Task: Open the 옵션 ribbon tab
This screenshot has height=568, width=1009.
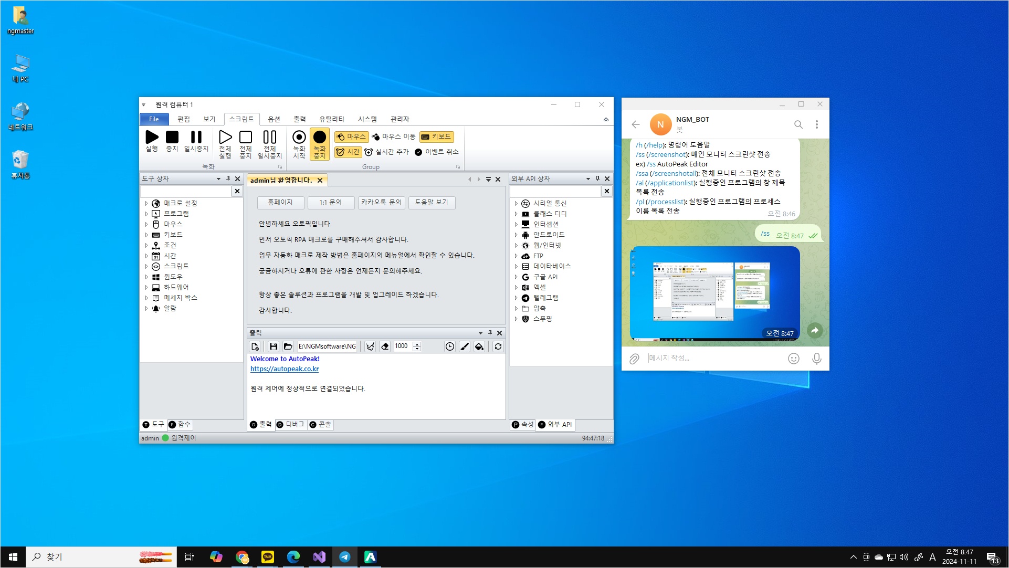Action: pyautogui.click(x=274, y=119)
